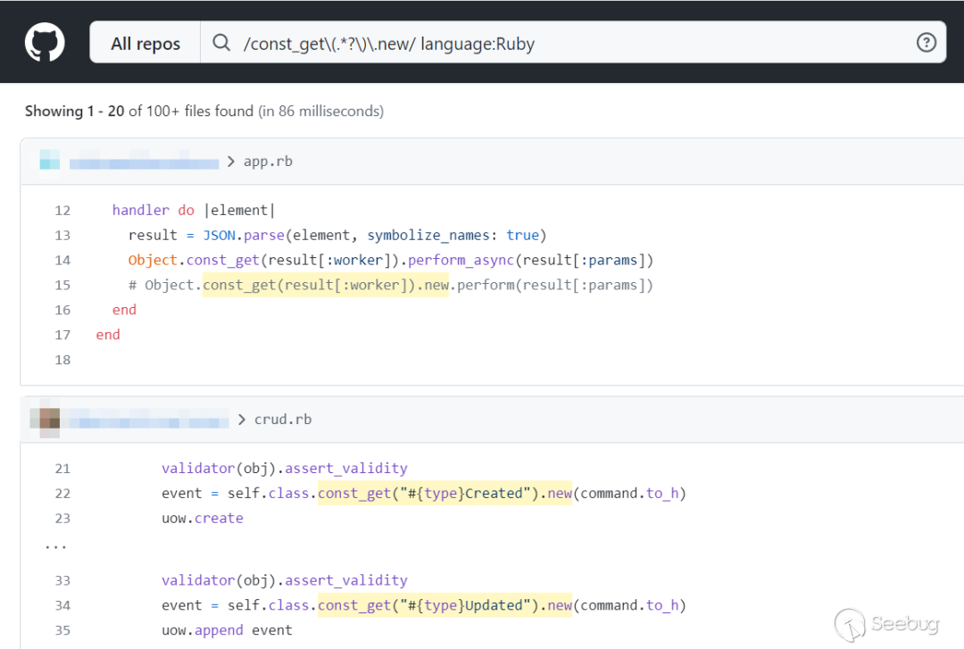Click highlighted const_get match on line 15
Viewport: 964px width, 649px height.
[325, 285]
